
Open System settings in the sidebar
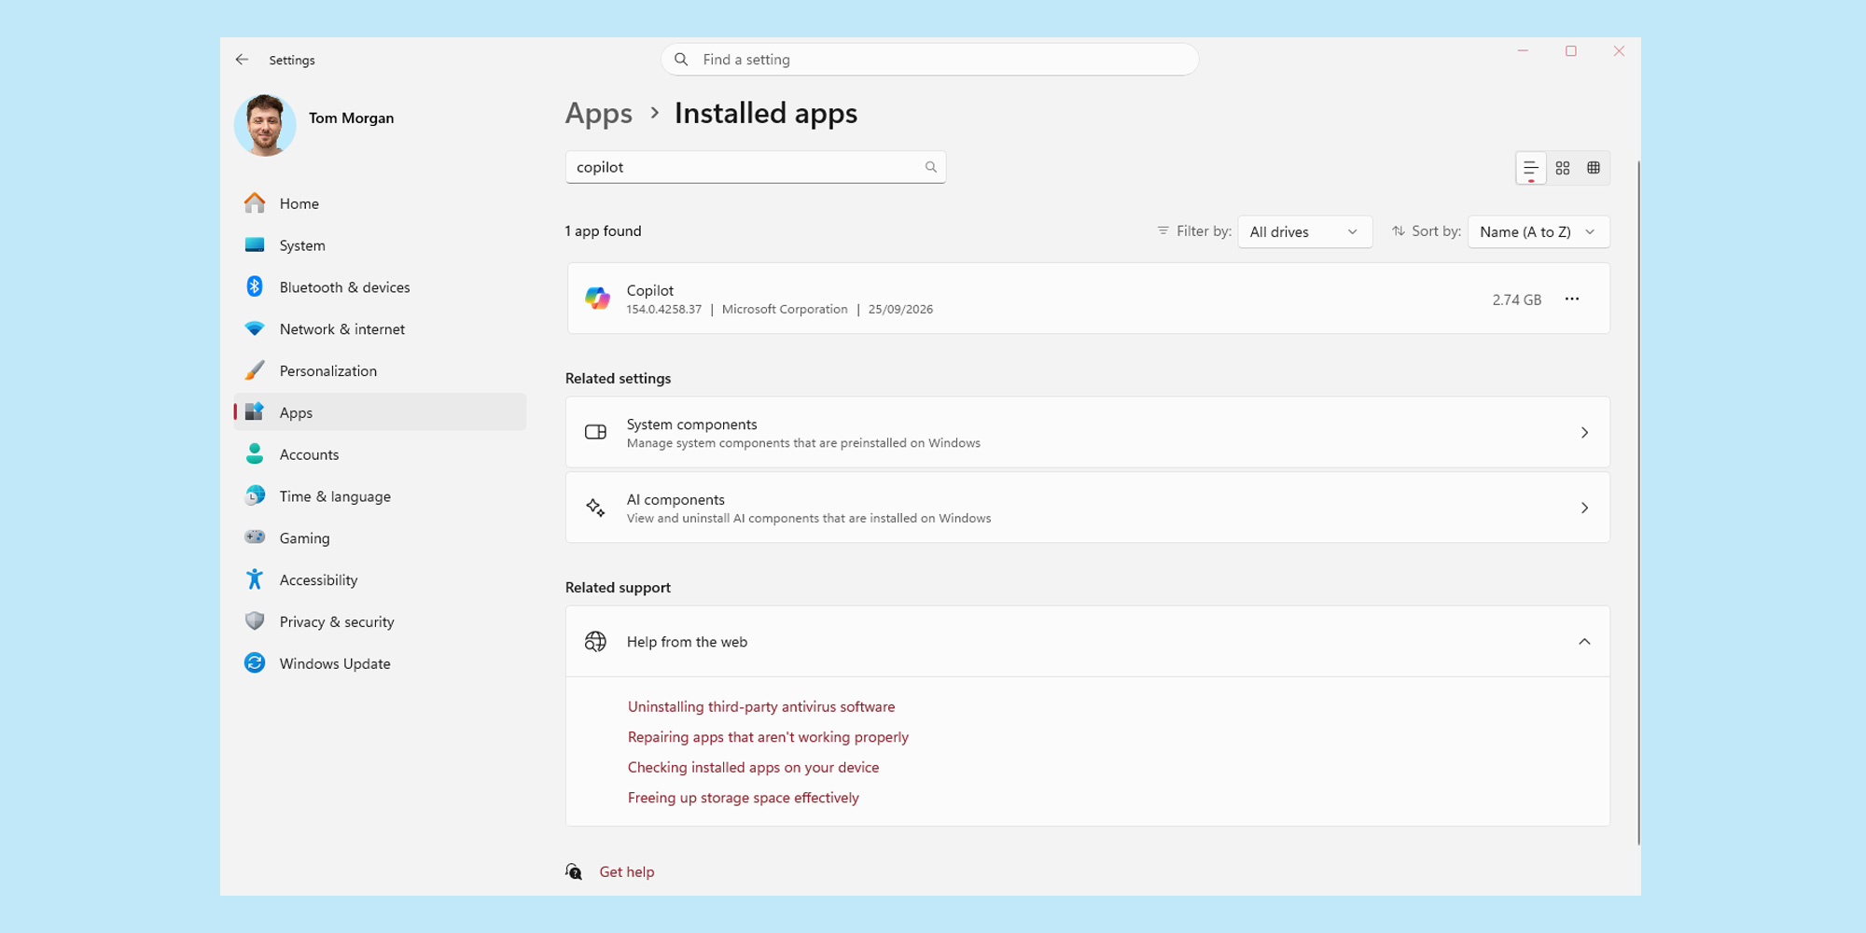380,245
